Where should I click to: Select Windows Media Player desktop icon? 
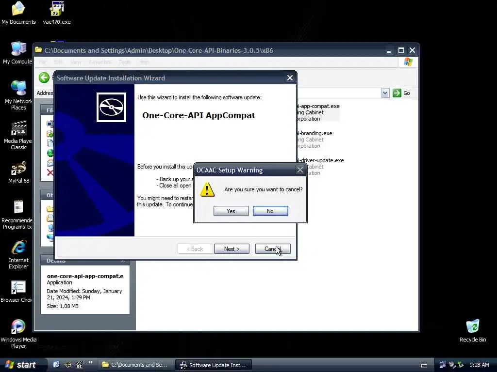tap(18, 334)
